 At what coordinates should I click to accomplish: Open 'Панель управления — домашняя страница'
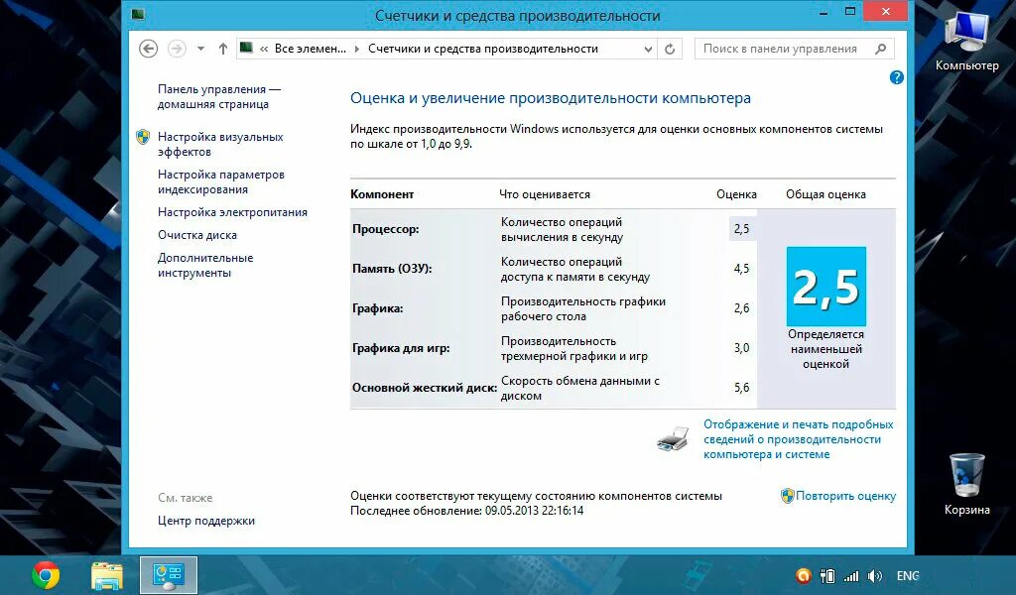pyautogui.click(x=219, y=96)
